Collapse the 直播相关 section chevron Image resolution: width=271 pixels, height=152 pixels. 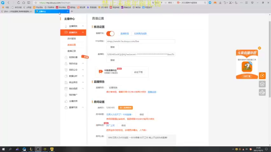83,32
